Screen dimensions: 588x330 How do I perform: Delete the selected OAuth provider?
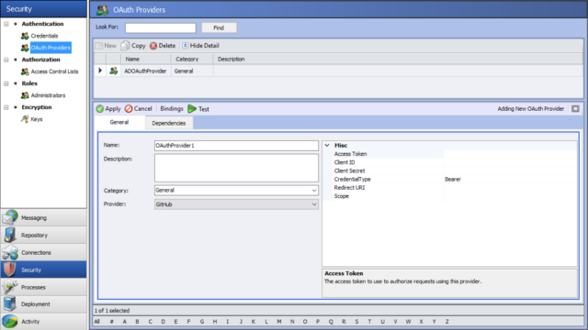[163, 46]
